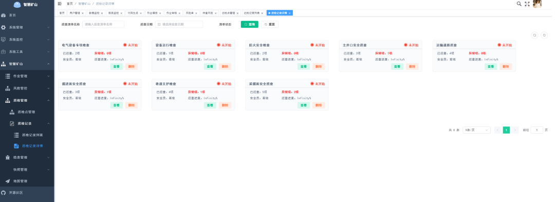Viewport: 555px width, 202px height.
Task: Open the page-size dropdown in pagination
Action: (476, 130)
